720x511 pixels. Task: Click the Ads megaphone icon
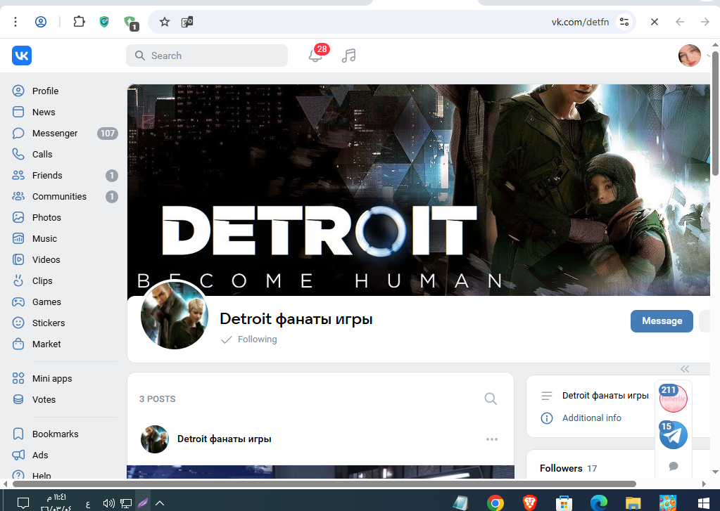click(x=18, y=455)
